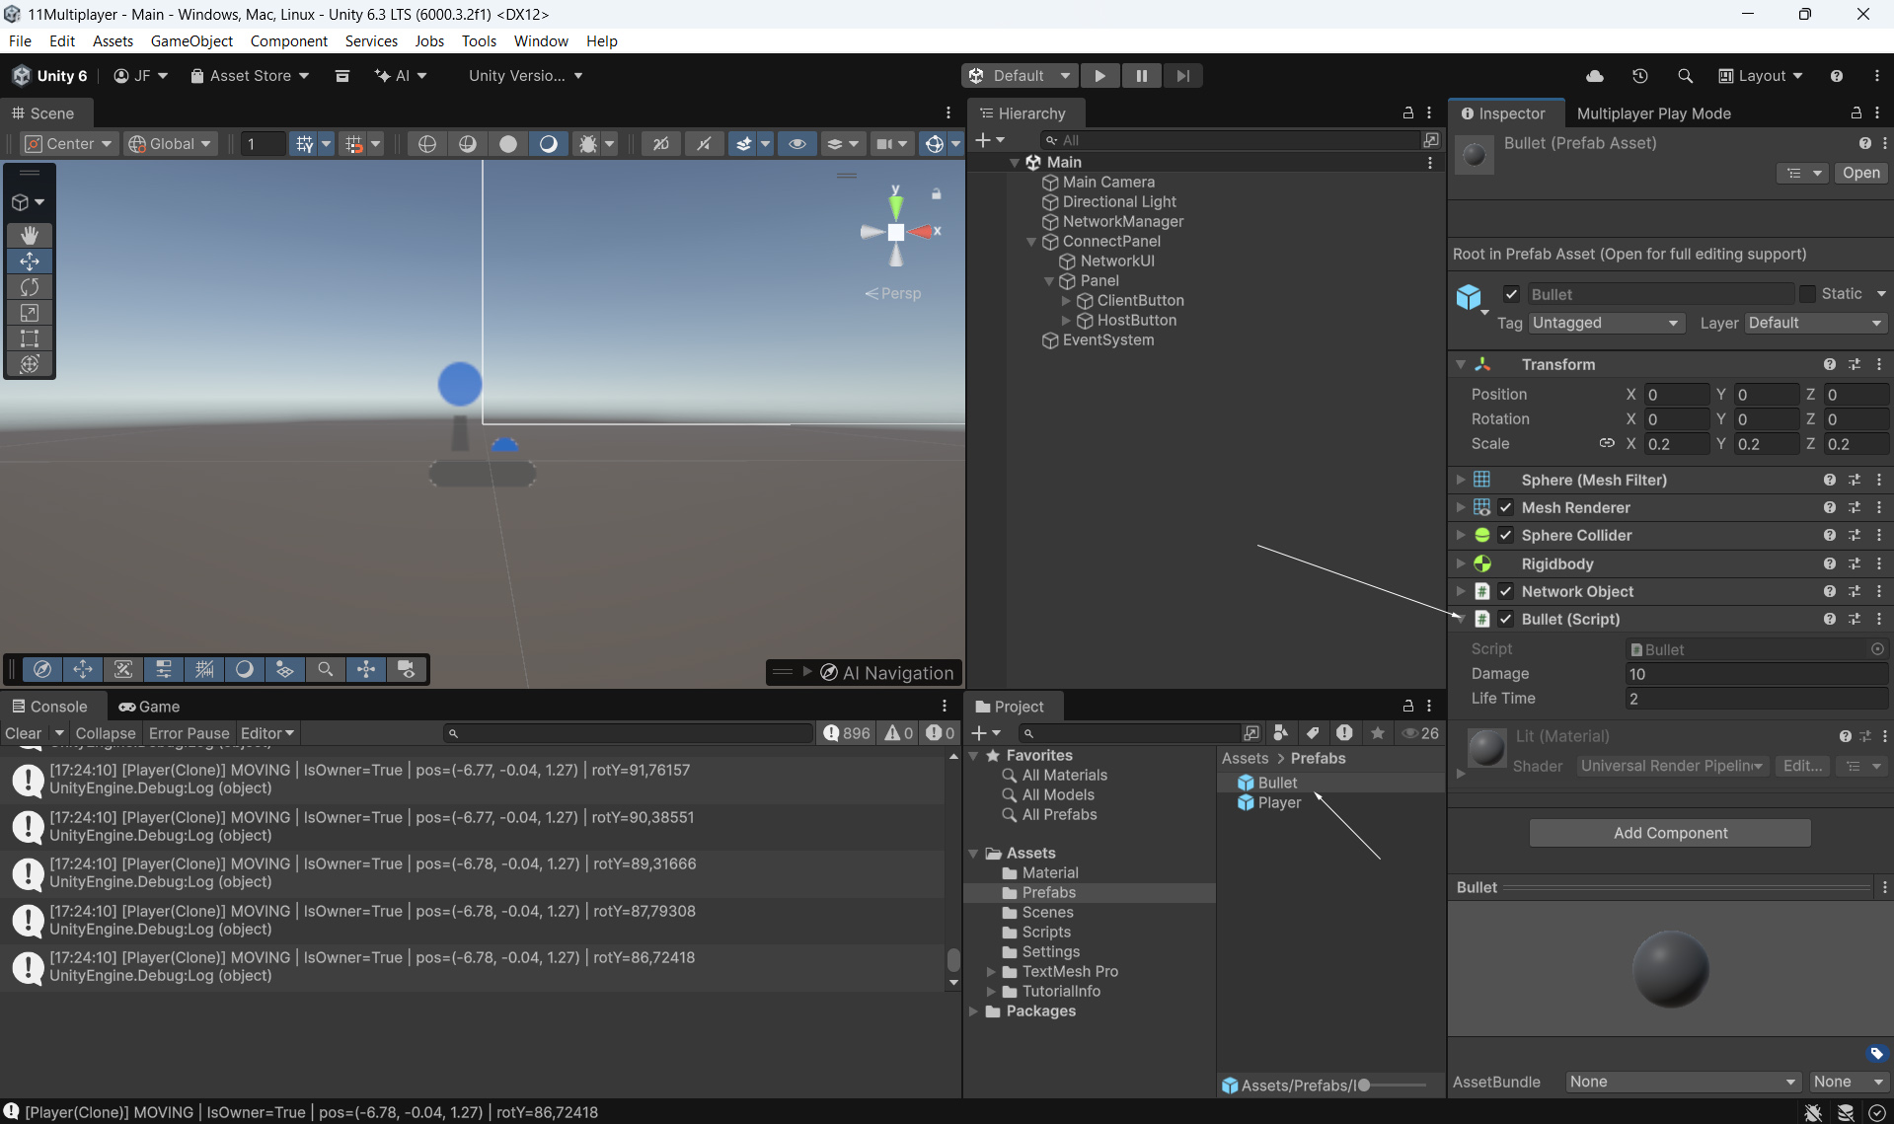Select the Hand tool in Scene toolbar
The height and width of the screenshot is (1124, 1894).
30,235
